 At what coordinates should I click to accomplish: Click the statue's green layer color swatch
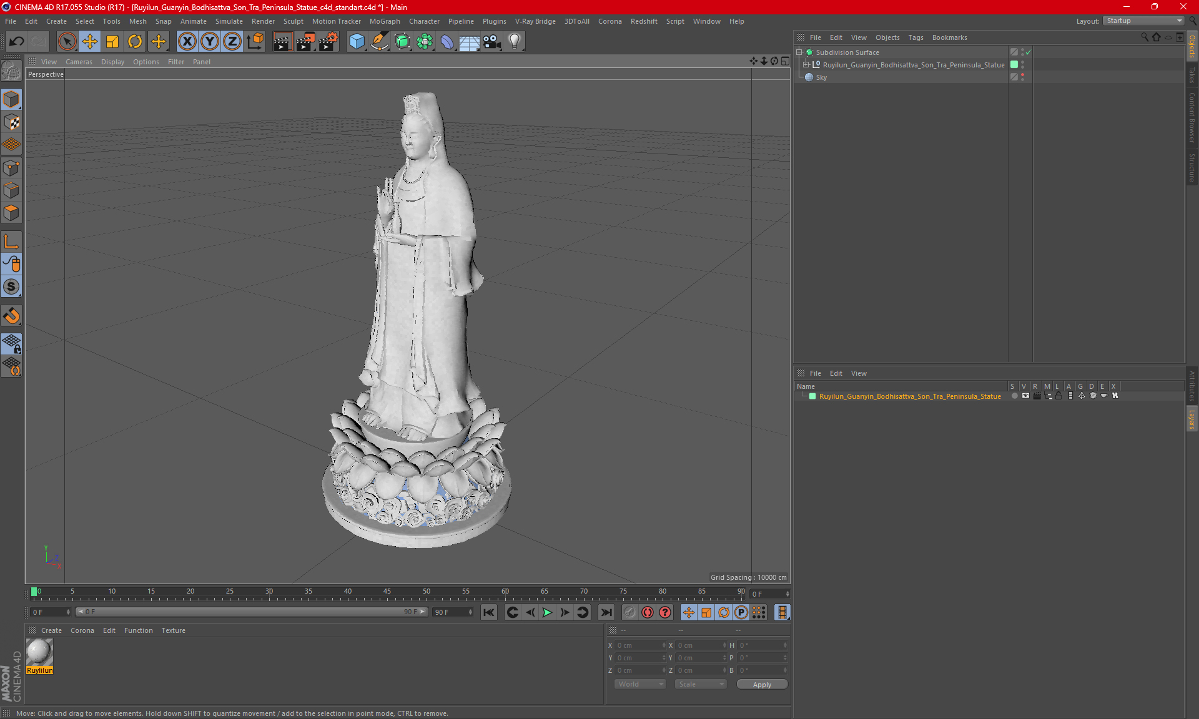[1014, 65]
